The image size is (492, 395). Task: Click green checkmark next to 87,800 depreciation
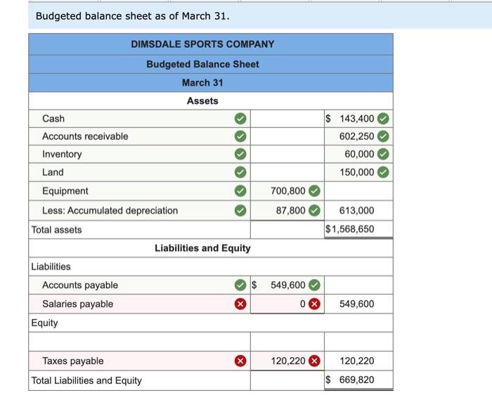(314, 211)
